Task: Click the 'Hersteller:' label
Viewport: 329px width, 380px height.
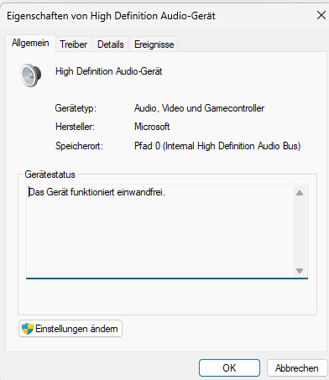Action: 75,127
